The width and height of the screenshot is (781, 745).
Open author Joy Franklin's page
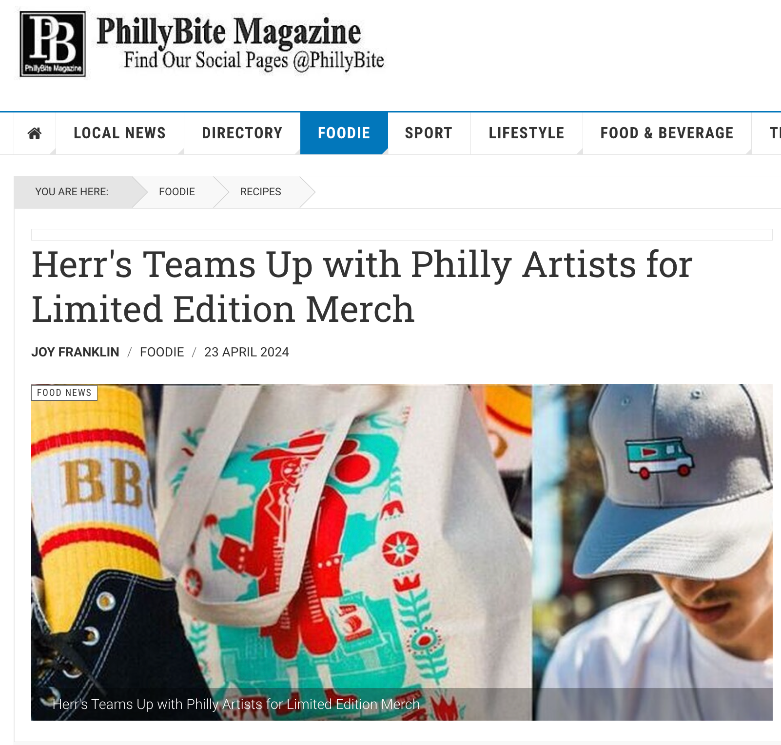(75, 352)
